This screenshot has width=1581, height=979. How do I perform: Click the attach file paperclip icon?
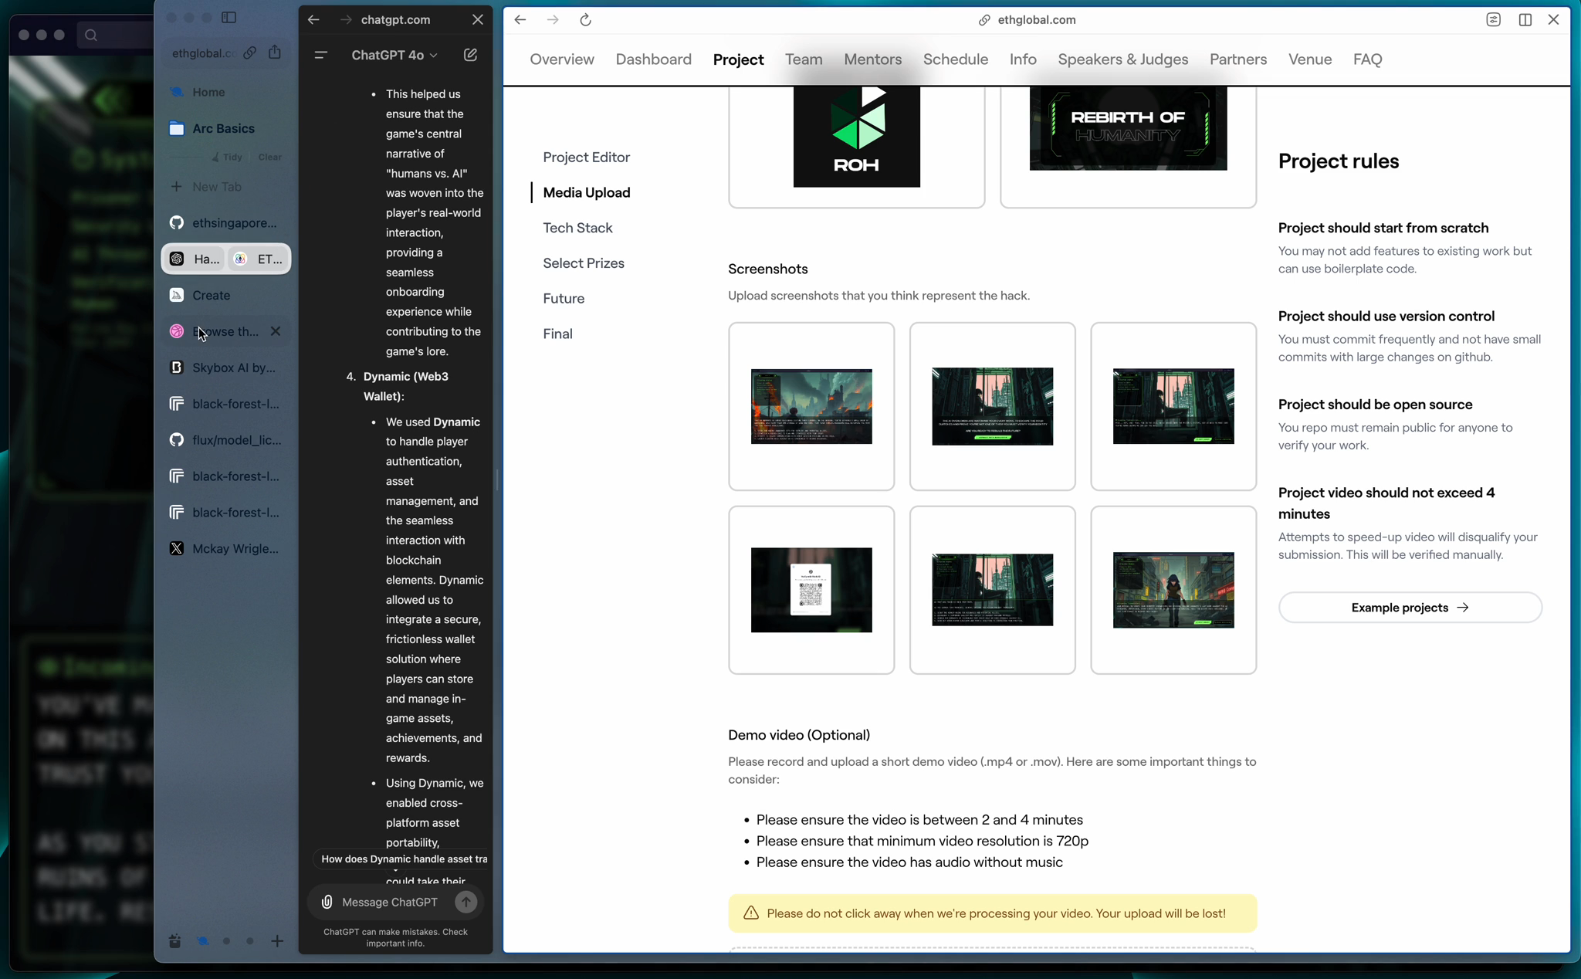(327, 902)
